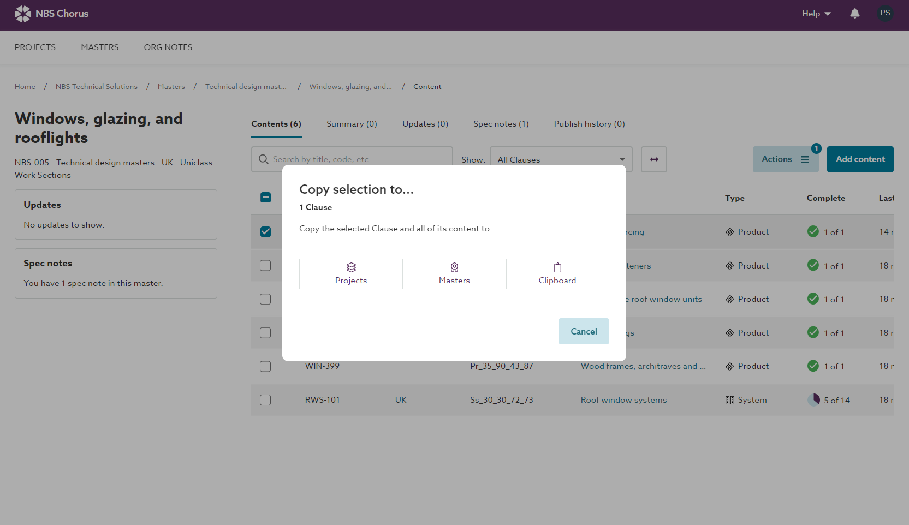Switch to the Spec notes (1) tab
This screenshot has height=525, width=909.
point(501,124)
